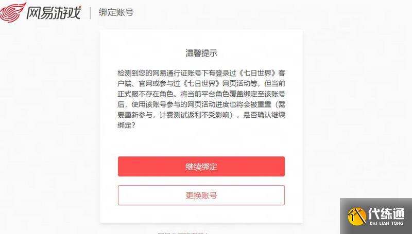Screen dimensions: 412x234
Task: Click the 温馨提示 dialog heading
Action: 201,53
